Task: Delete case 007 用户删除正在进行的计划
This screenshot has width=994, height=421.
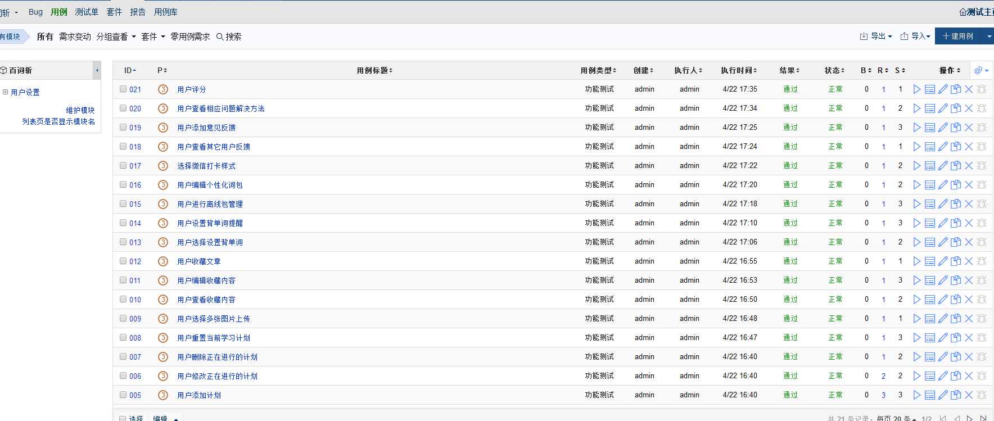Action: (x=969, y=357)
